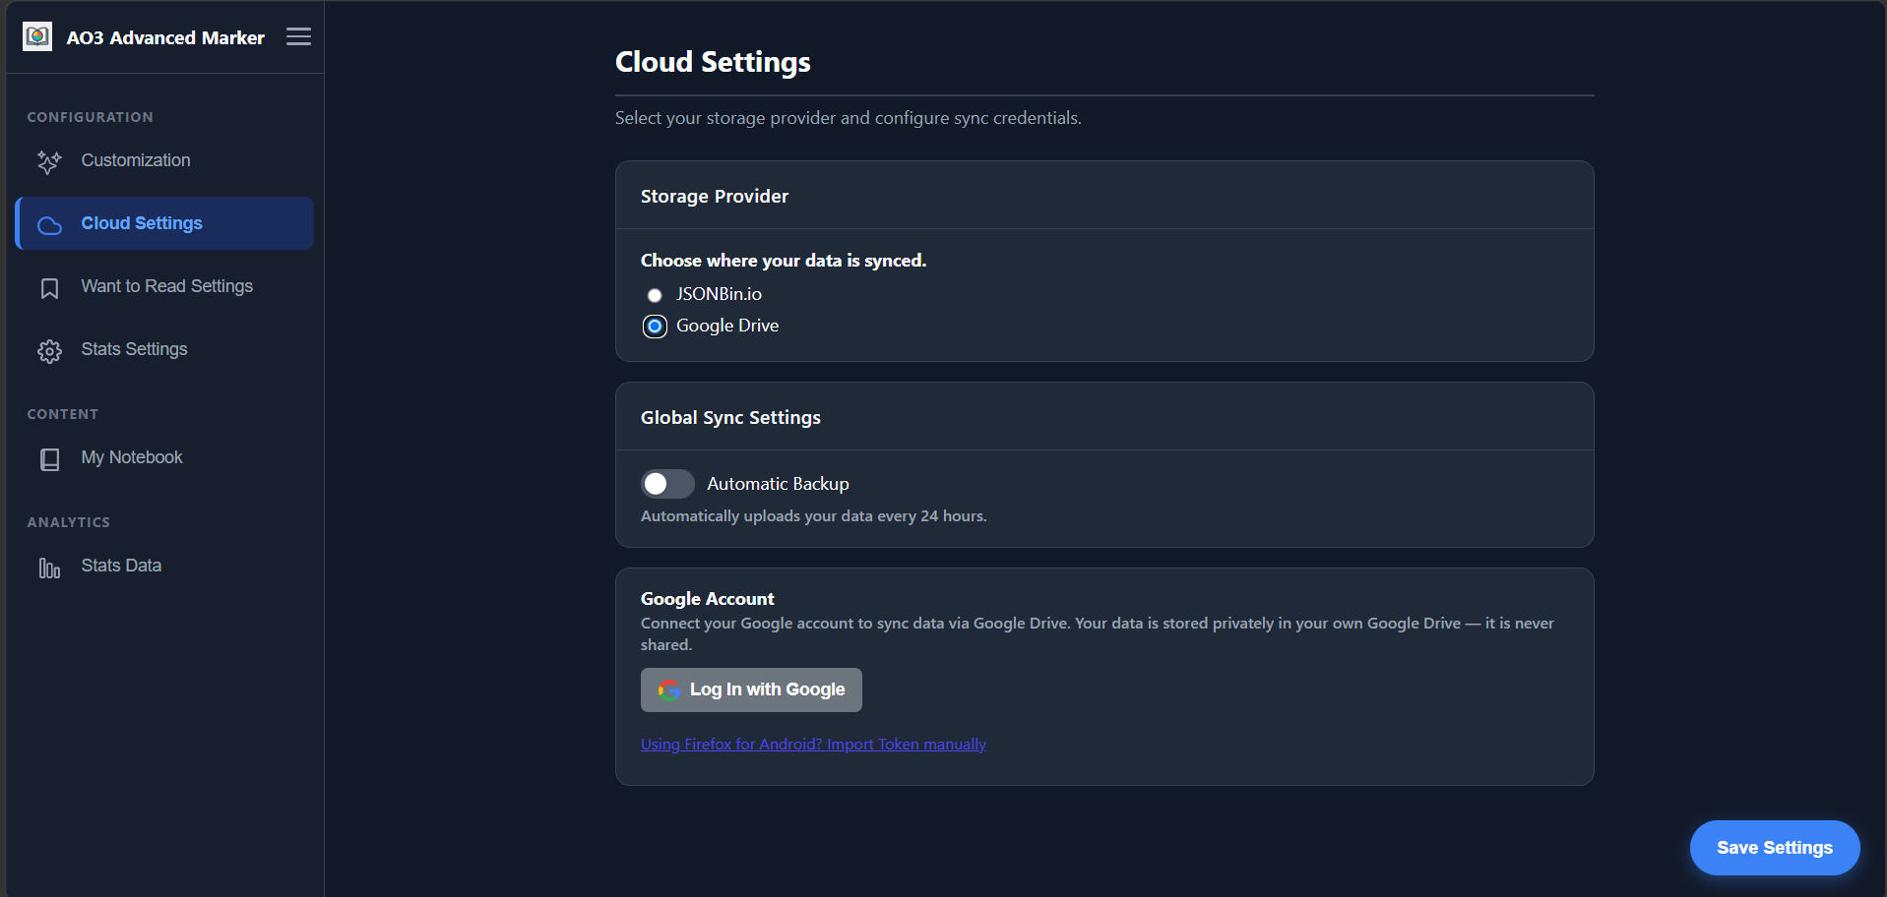1887x897 pixels.
Task: Click the CONFIGURATION section label
Action: (90, 117)
